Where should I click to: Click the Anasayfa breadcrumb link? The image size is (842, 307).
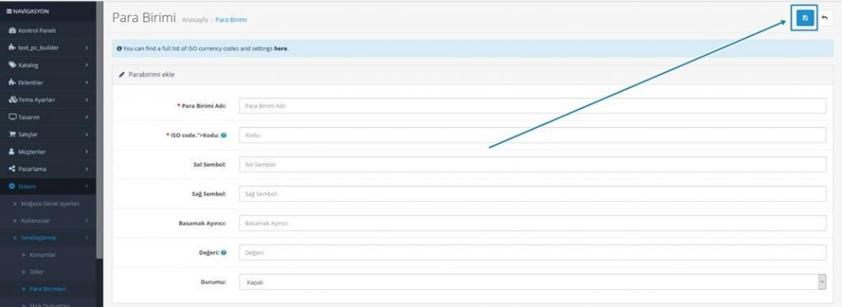195,20
